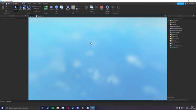Insert a new Part
The height and width of the screenshot is (110, 196).
56,7
